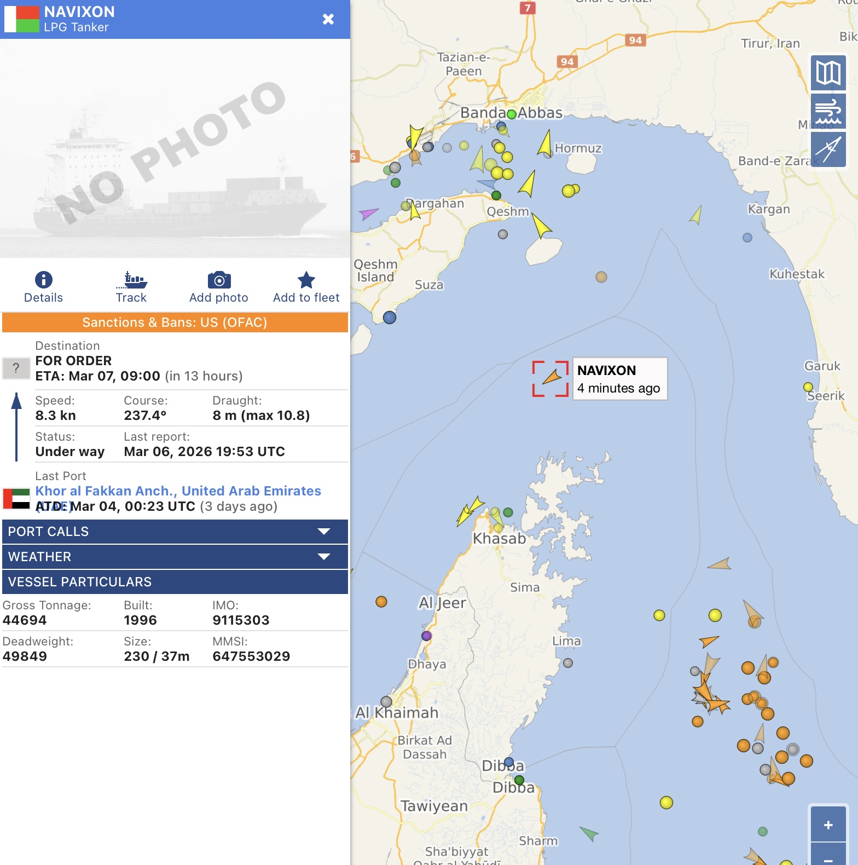The image size is (858, 865).
Task: Select green circle vessel above Khasab
Action: click(x=508, y=512)
